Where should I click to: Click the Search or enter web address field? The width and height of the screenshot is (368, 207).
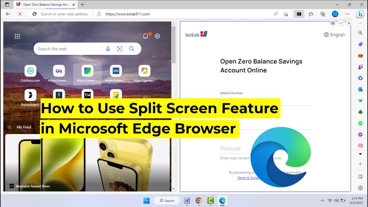coord(64,14)
